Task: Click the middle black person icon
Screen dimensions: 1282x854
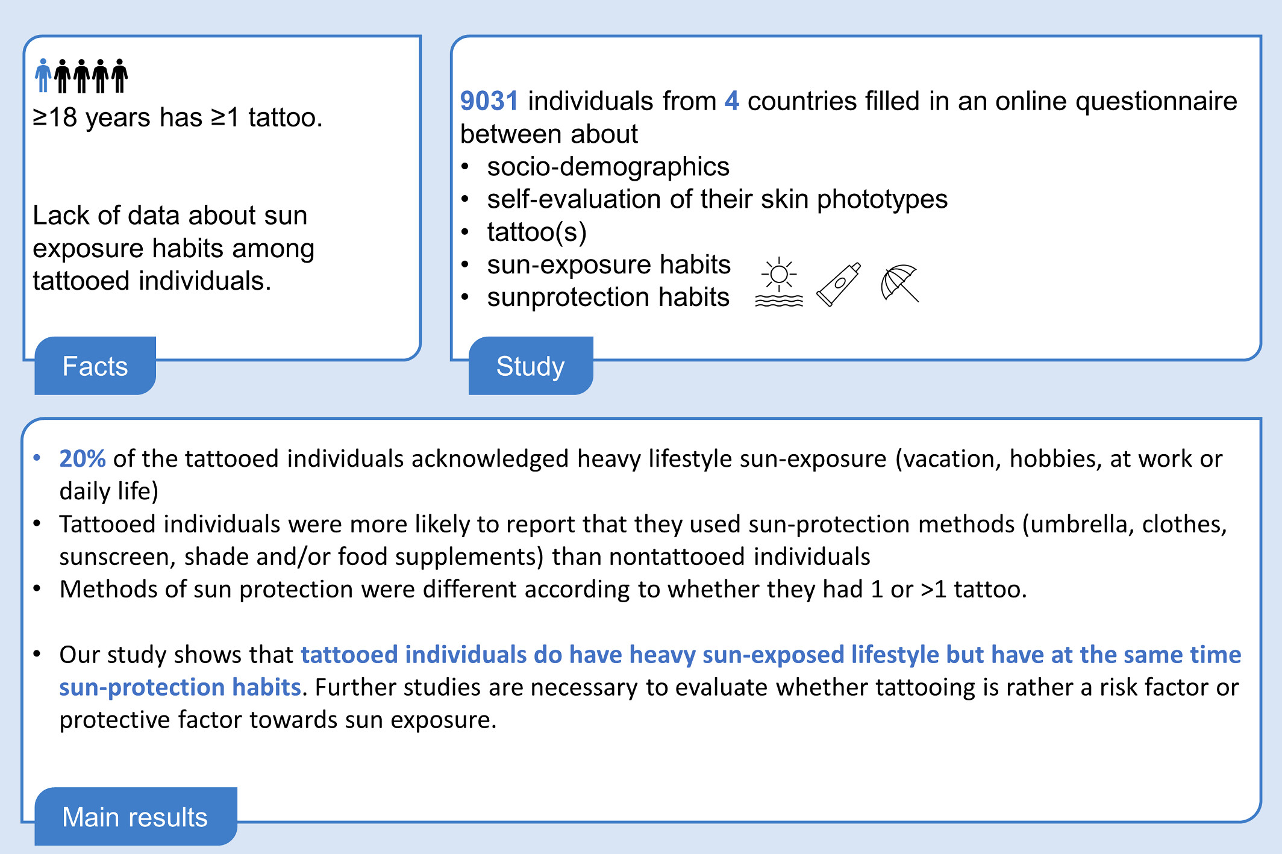Action: point(82,76)
